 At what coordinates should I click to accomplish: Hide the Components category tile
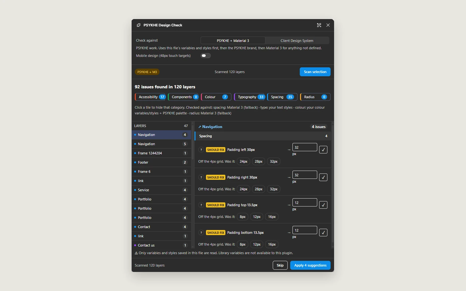pyautogui.click(x=183, y=97)
